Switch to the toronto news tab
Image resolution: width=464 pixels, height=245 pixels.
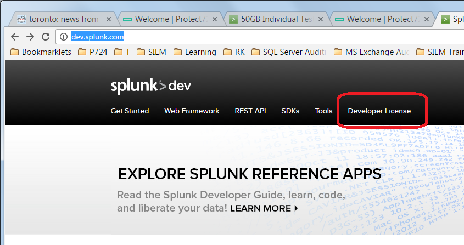click(x=60, y=19)
